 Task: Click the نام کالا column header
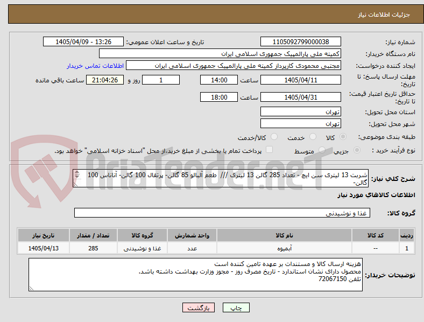(x=284, y=235)
